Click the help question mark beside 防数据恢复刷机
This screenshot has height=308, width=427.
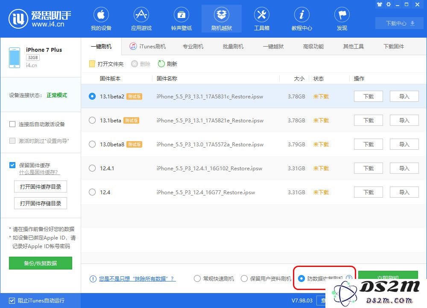[x=349, y=278]
